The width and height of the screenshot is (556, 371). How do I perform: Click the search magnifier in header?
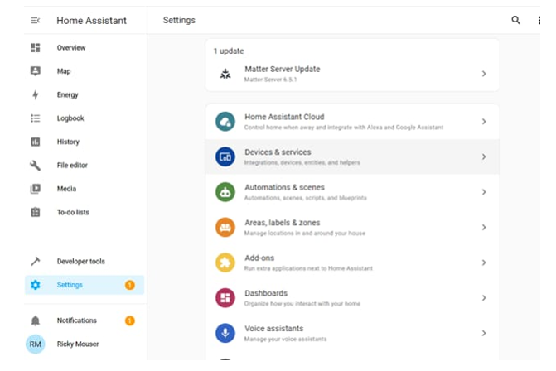pos(516,20)
